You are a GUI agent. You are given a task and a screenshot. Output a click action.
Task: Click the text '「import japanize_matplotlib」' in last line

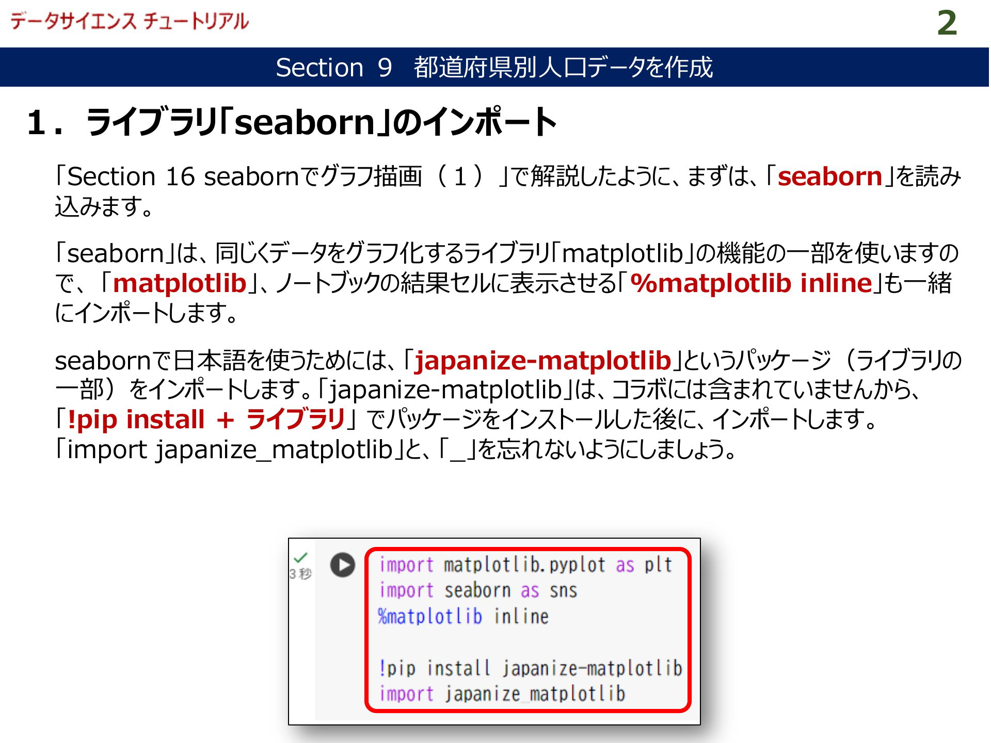coord(230,450)
